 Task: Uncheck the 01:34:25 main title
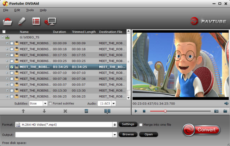tap(12, 67)
